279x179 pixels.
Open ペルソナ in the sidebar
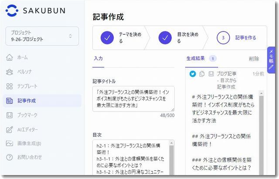[24, 71]
